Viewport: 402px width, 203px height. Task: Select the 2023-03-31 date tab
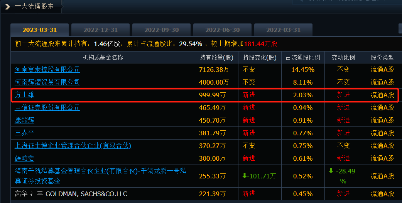tap(39, 30)
